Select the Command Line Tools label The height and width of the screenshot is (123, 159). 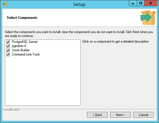26,54
